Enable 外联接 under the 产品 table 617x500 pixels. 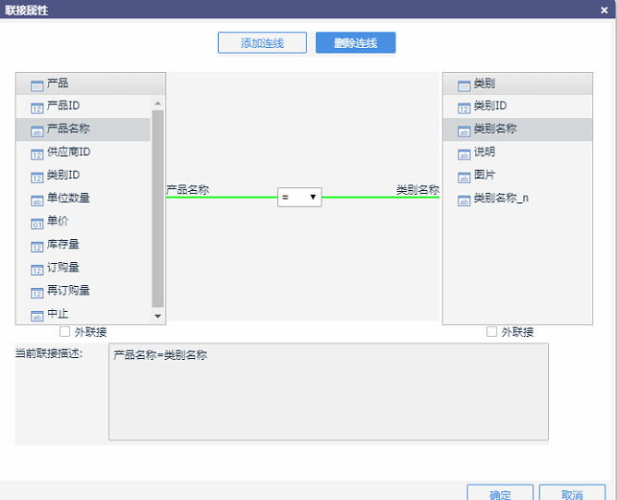(x=64, y=331)
